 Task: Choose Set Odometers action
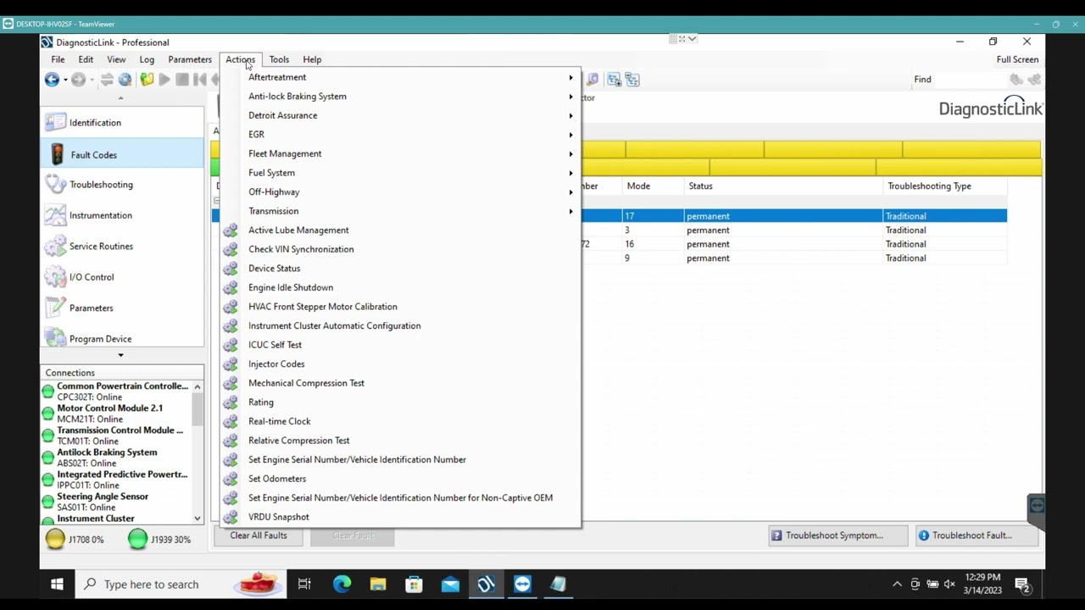[x=400, y=479]
